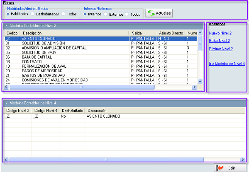Sort by the Descripción column header in Nivel 2
Viewport: 249px width, 172px height.
(x=32, y=32)
